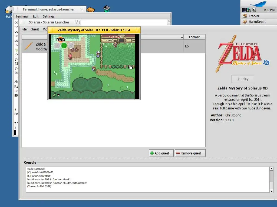
Task: Click the Remove quest button's text label
Action: [x=191, y=153]
